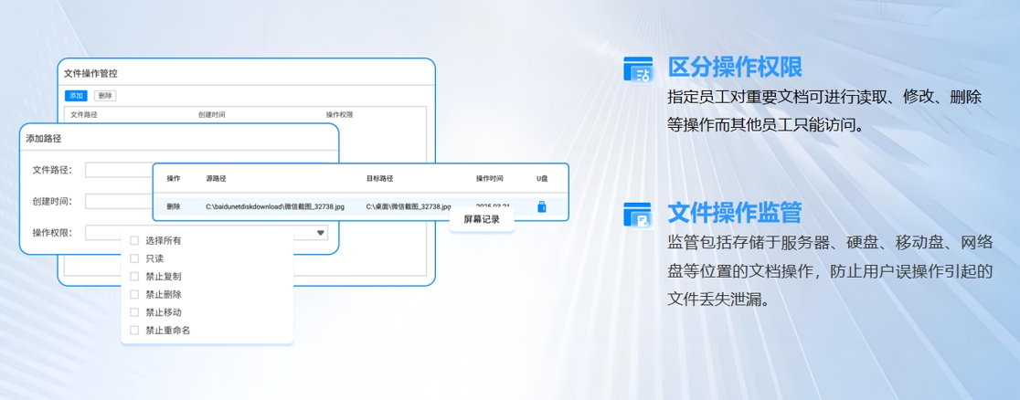Click the 文件操作监管 heading

point(735,213)
